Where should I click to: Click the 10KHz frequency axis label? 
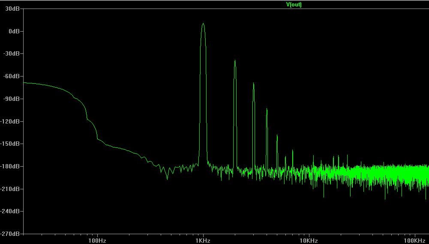[x=309, y=241]
